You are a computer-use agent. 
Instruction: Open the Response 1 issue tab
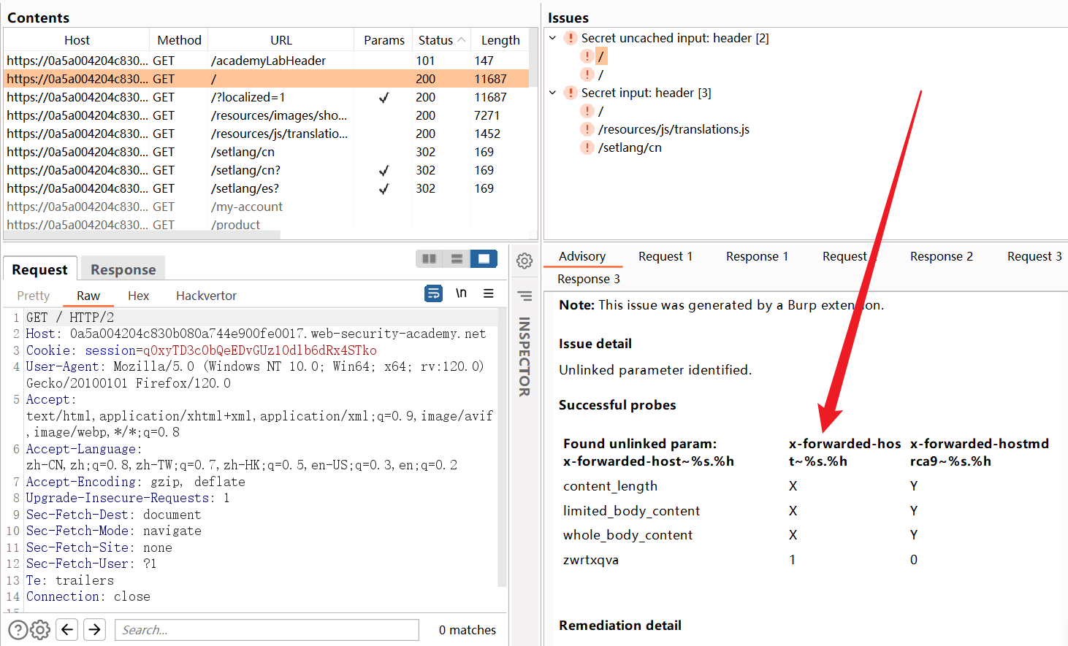pos(757,256)
